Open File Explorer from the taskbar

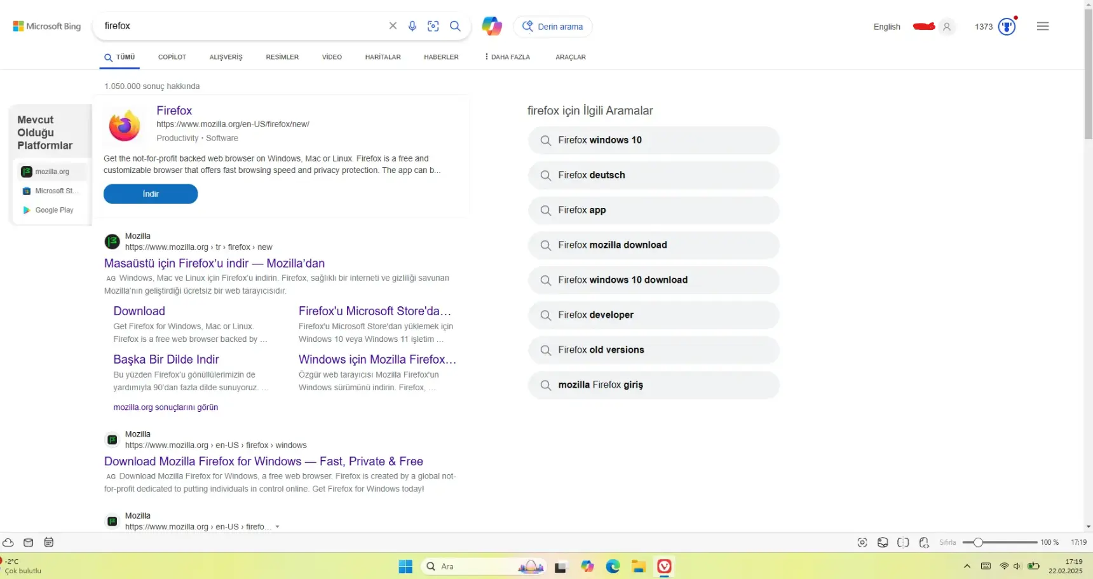[x=639, y=566]
